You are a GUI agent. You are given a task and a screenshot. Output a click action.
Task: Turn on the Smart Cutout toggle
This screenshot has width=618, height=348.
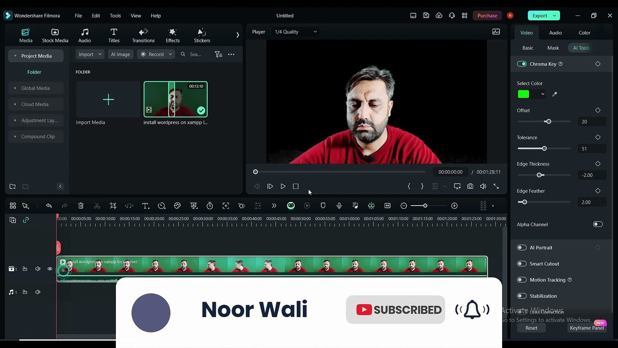(x=521, y=264)
